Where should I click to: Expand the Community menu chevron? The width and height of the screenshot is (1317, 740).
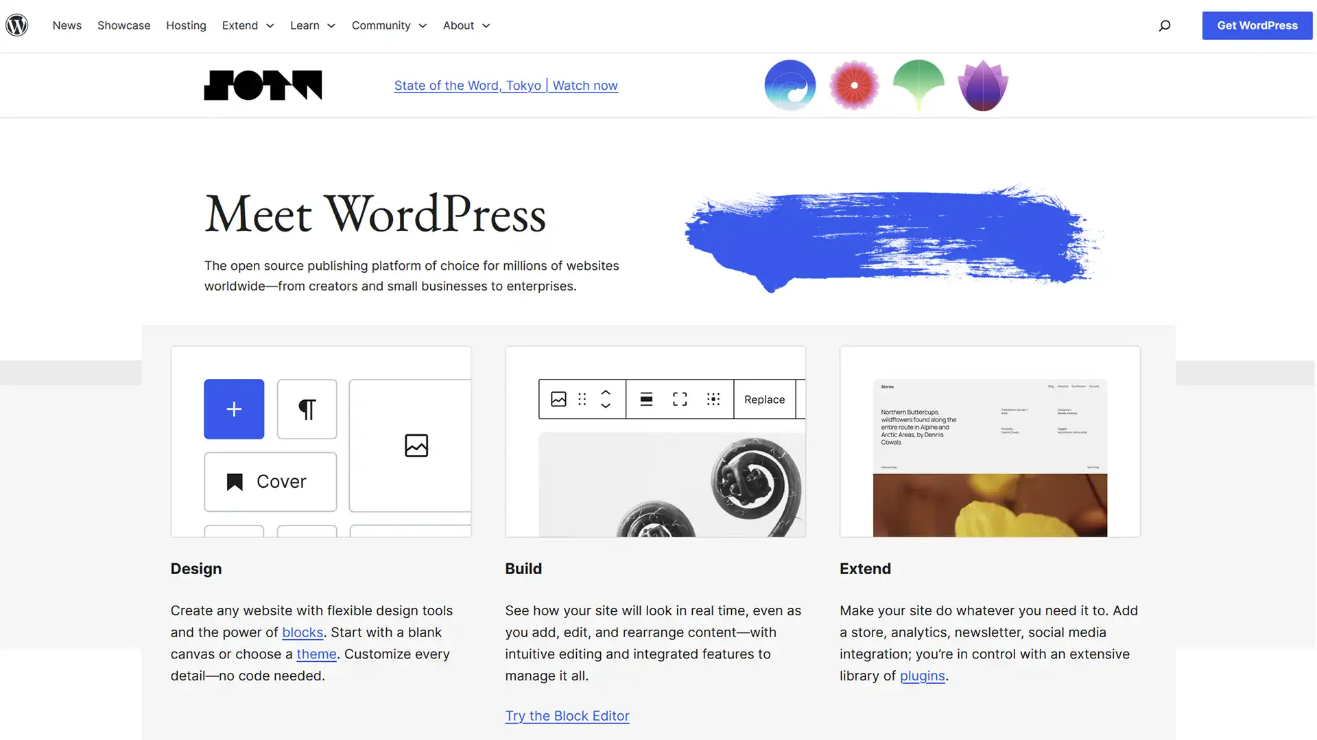(x=423, y=26)
